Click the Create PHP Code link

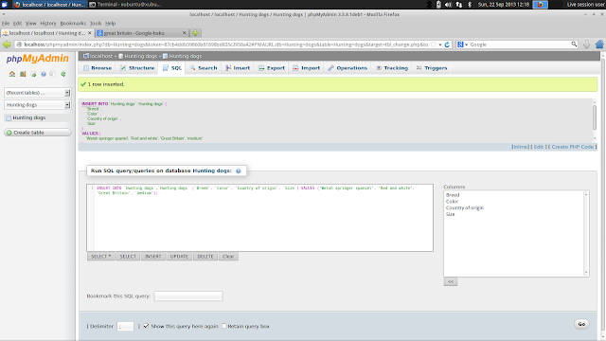coord(572,147)
